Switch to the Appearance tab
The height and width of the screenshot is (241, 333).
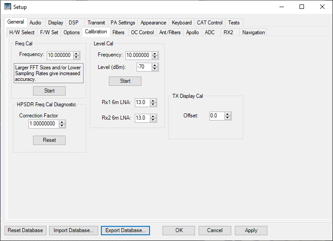[x=154, y=22]
